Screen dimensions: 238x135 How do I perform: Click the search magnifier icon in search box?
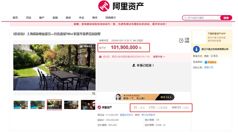[x=185, y=18]
